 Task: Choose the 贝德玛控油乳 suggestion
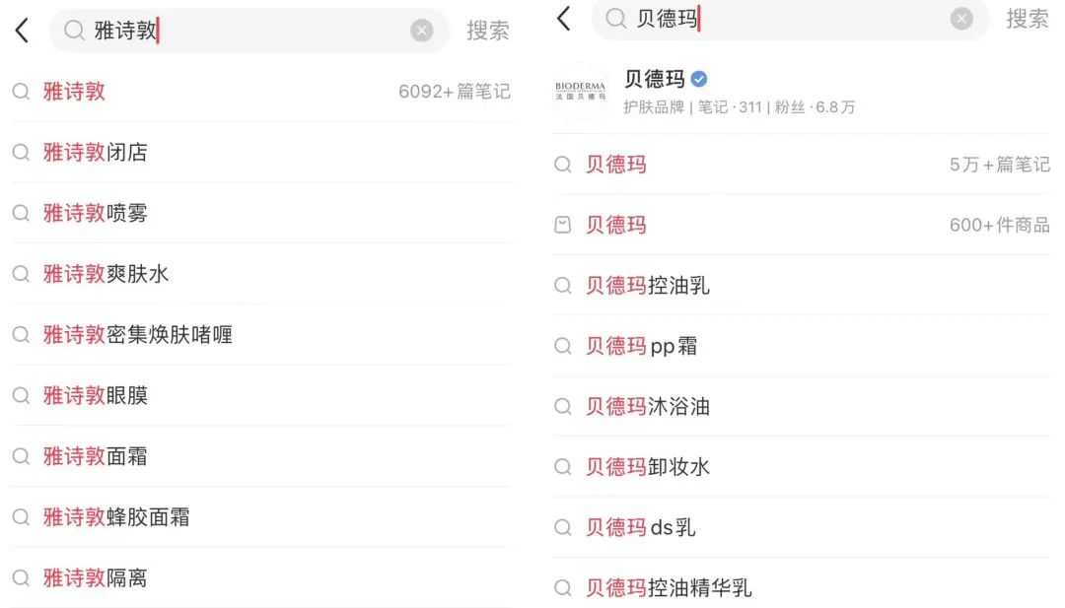pyautogui.click(x=648, y=286)
